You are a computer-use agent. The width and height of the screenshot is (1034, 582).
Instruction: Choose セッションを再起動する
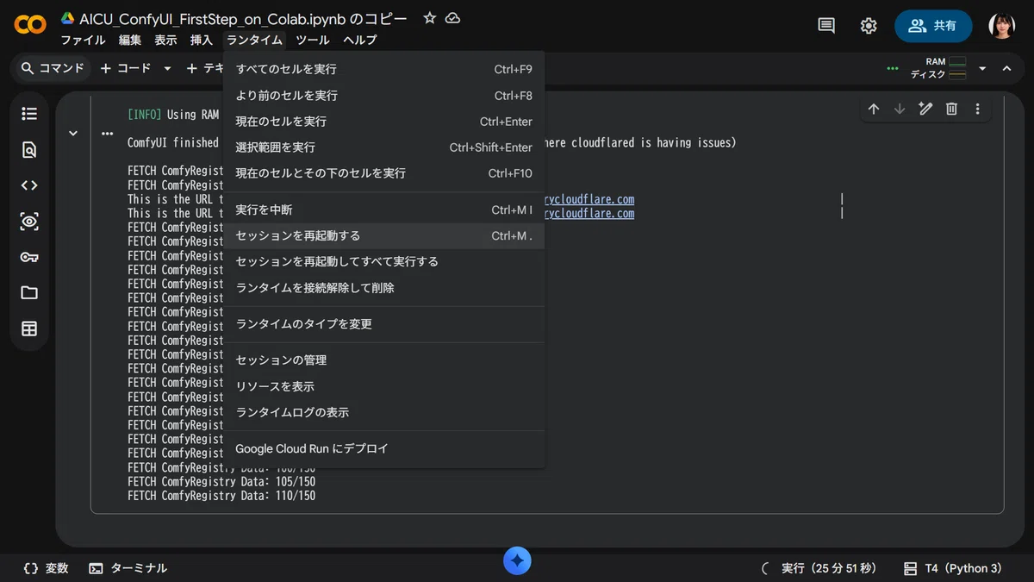click(x=383, y=235)
